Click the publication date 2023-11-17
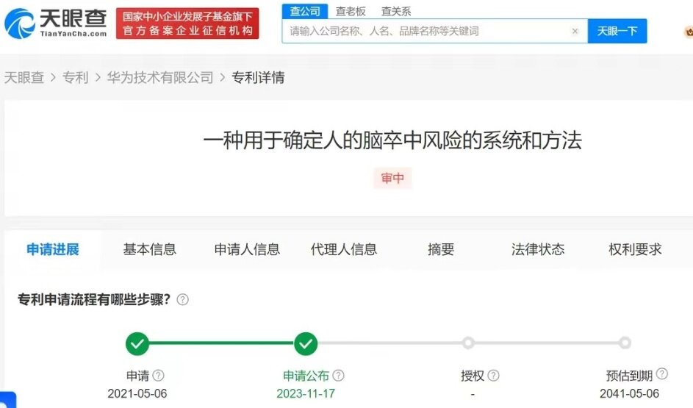 (306, 393)
